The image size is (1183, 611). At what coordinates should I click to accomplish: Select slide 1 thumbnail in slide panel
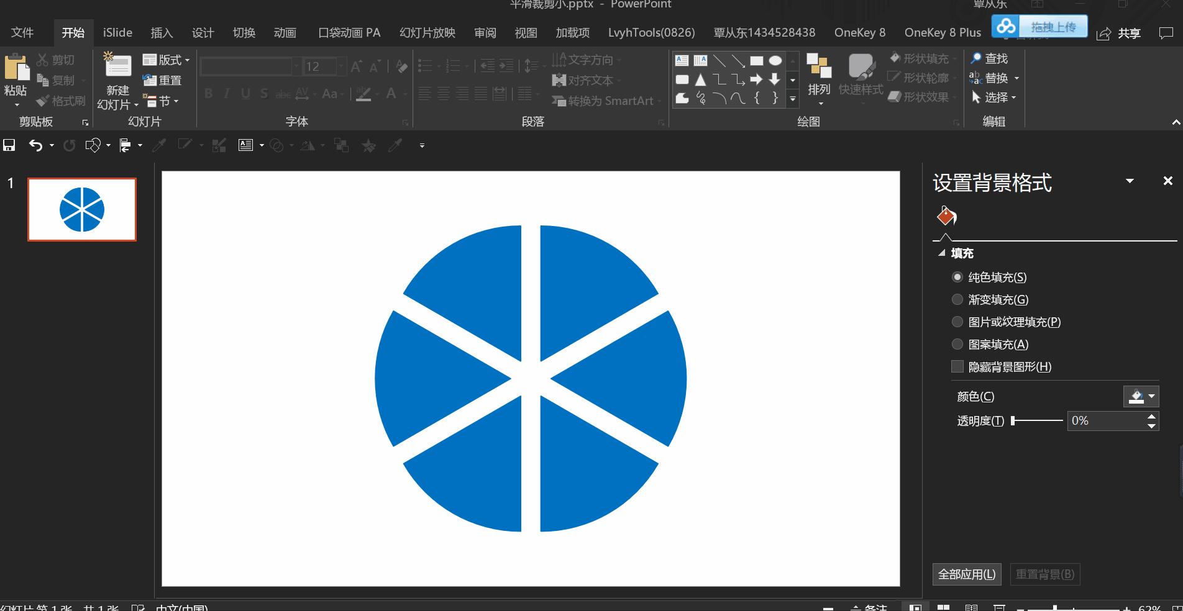tap(82, 209)
